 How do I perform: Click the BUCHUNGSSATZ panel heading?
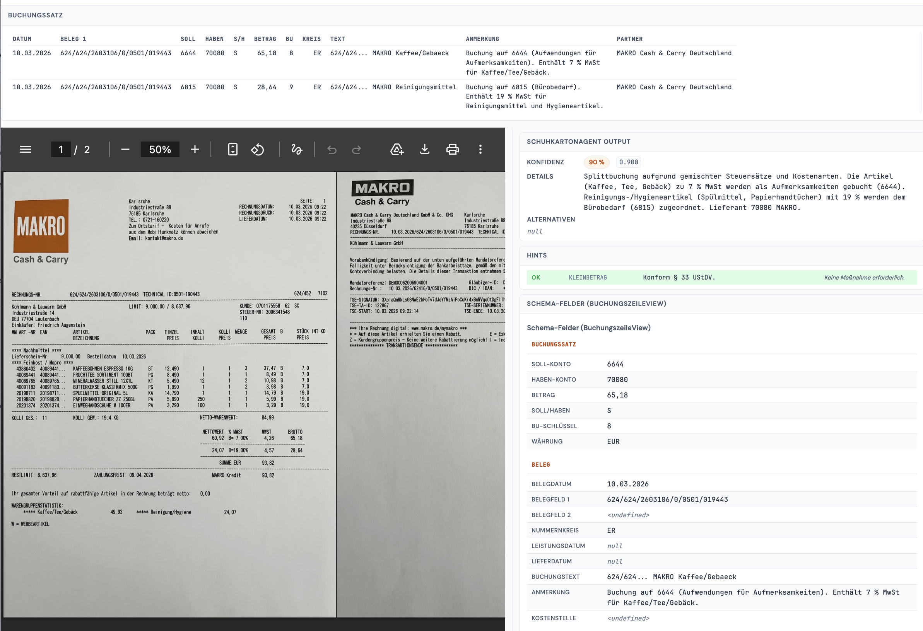(x=35, y=15)
